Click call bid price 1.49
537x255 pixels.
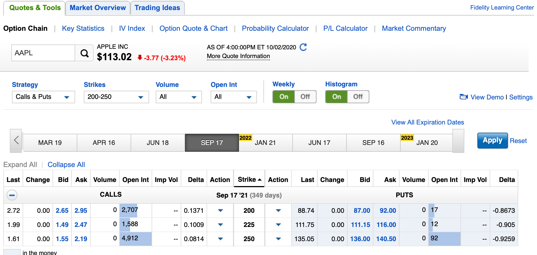[x=62, y=225]
